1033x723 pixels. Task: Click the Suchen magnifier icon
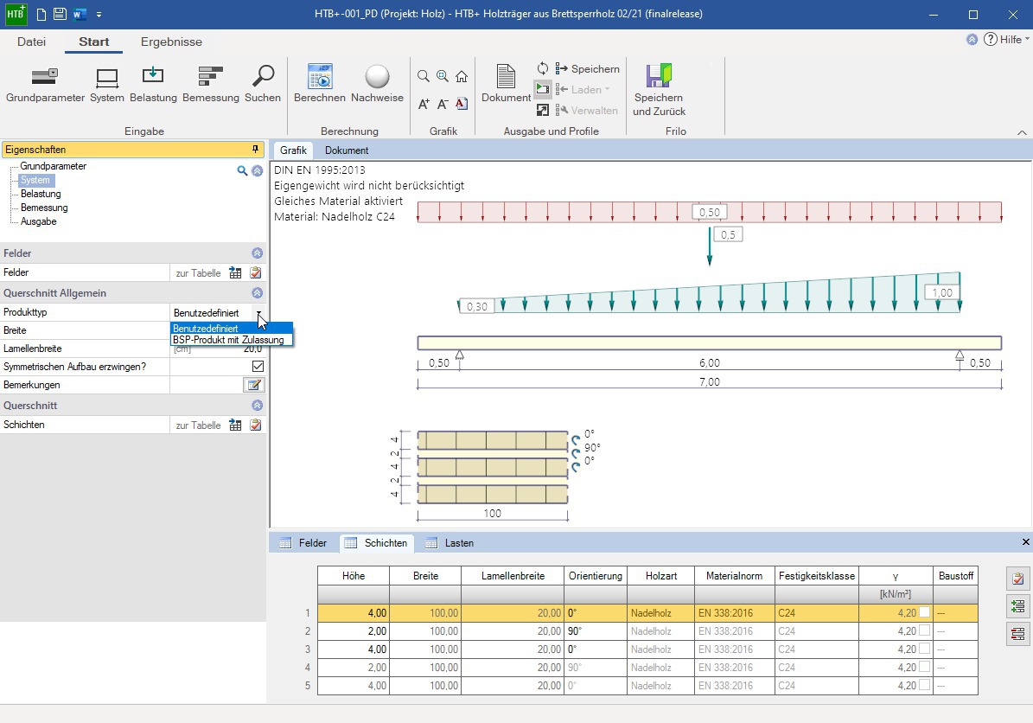click(x=263, y=76)
